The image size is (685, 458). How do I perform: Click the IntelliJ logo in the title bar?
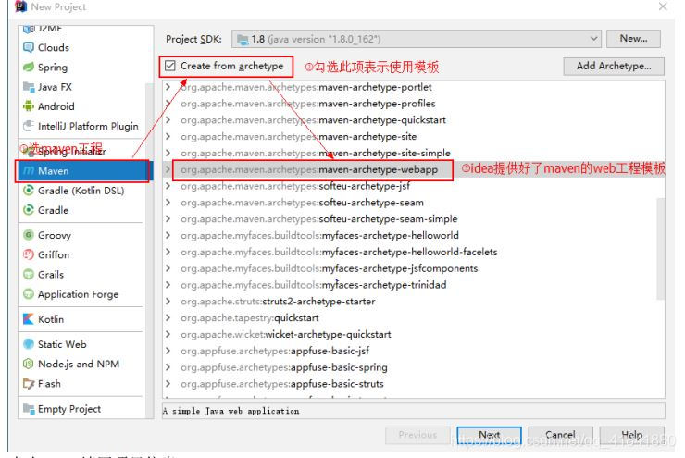click(20, 6)
